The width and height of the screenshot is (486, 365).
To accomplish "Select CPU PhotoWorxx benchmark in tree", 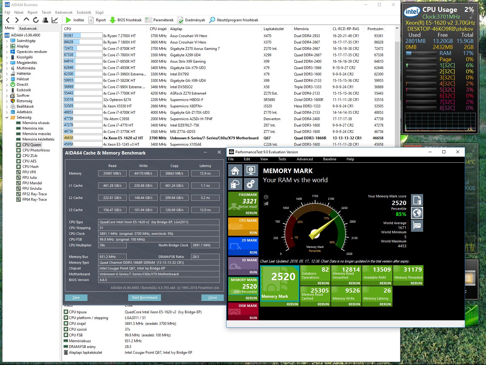I will (x=36, y=150).
